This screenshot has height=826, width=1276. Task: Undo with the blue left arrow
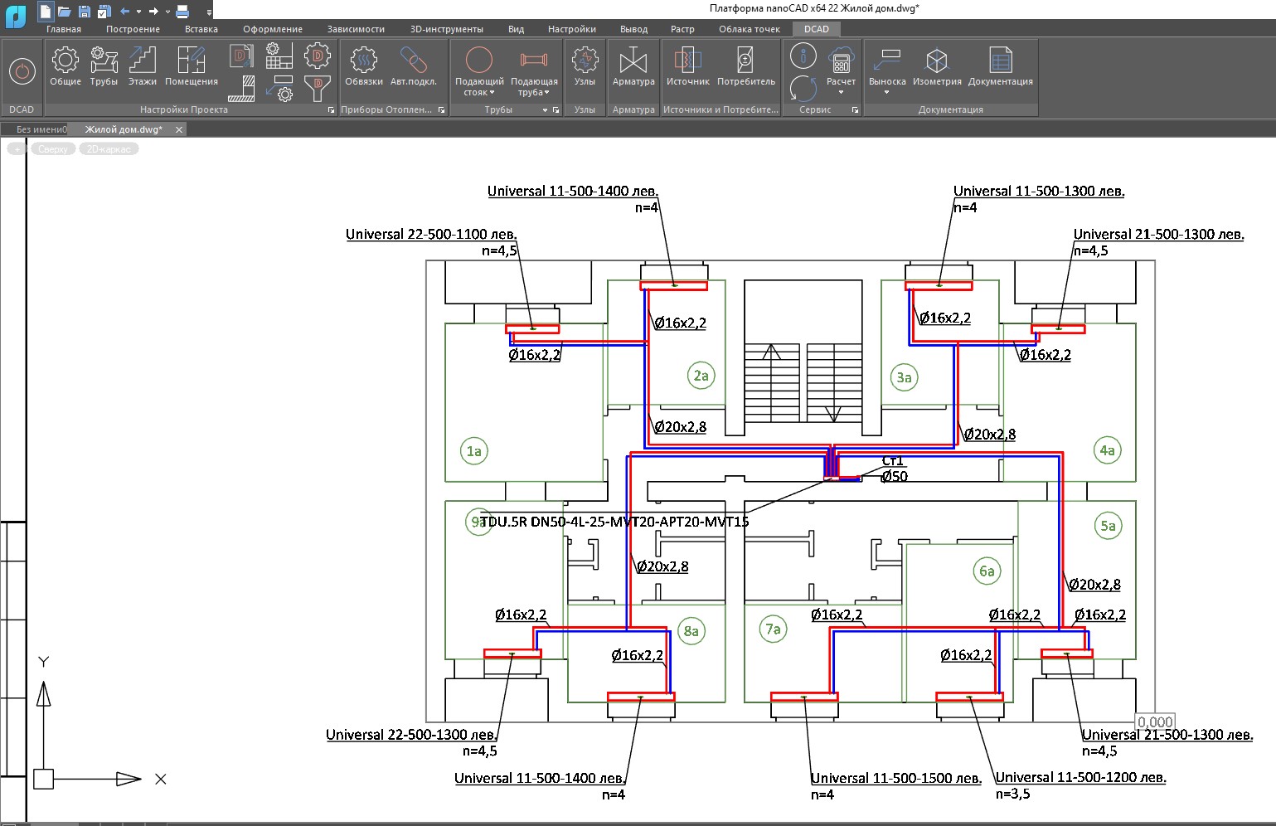(x=124, y=11)
